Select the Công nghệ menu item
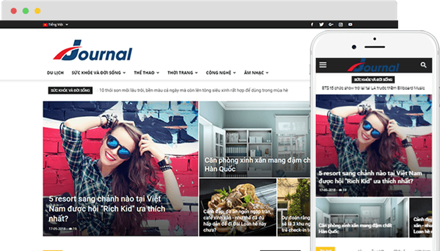440x251 pixels. [221, 73]
